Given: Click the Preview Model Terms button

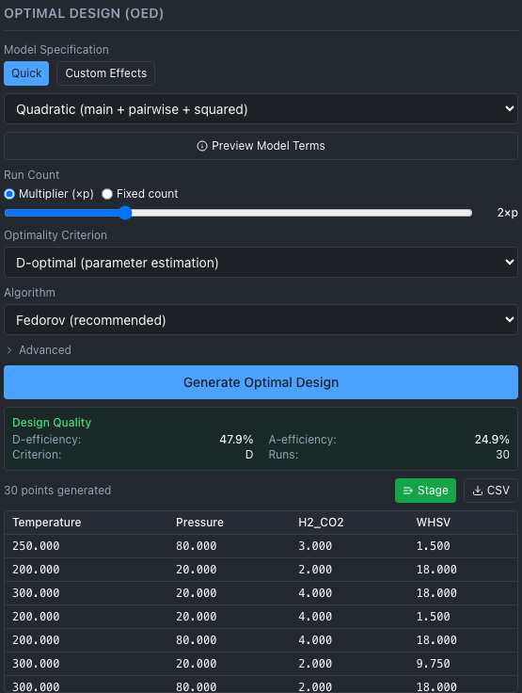Looking at the screenshot, I should point(261,146).
